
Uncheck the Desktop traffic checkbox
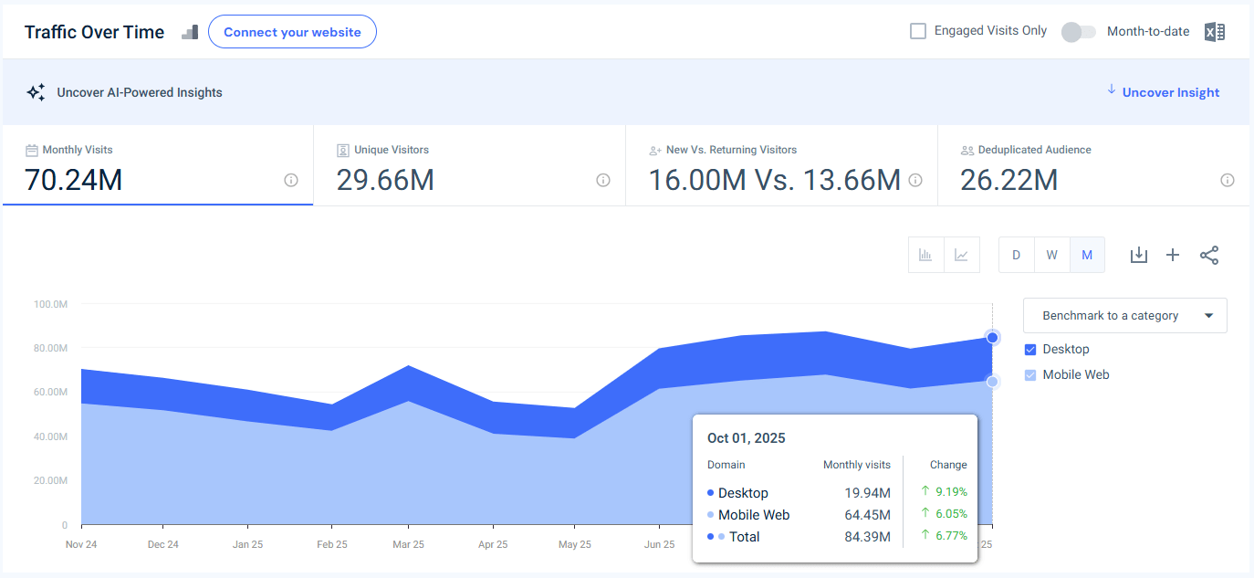tap(1030, 349)
